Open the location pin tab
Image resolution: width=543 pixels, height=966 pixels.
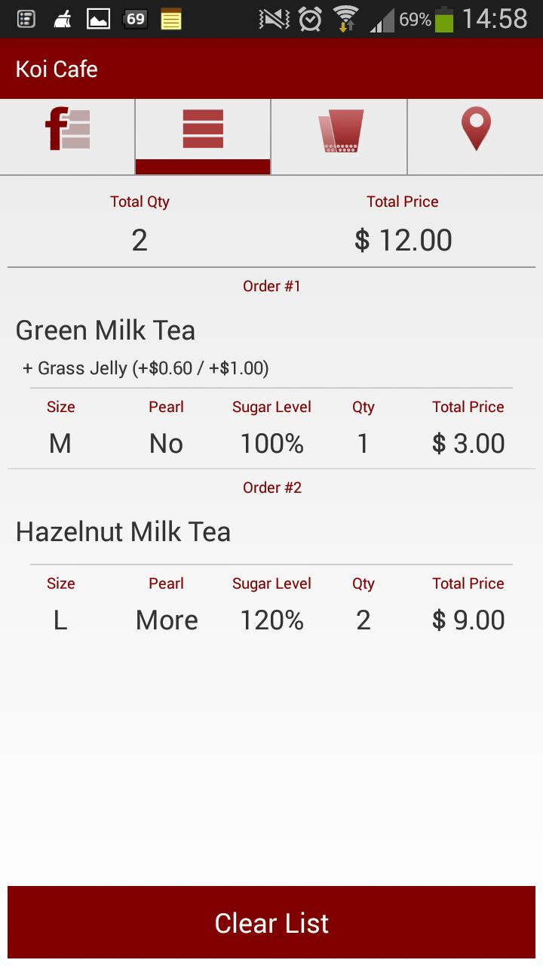pos(476,128)
